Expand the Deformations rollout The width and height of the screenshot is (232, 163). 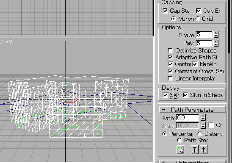[192, 162]
